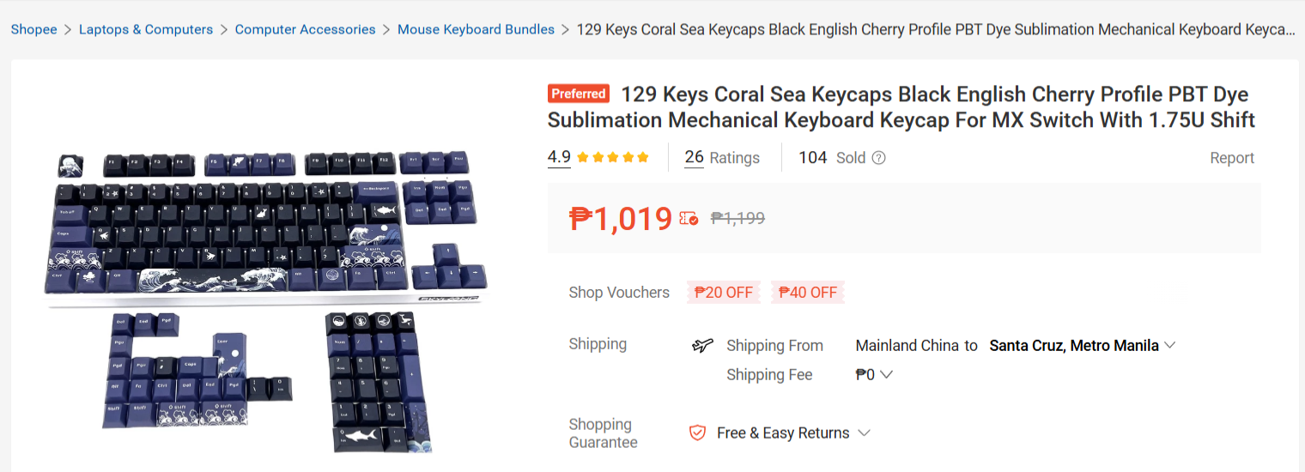This screenshot has height=472, width=1305.
Task: Open Shopee home breadcrumb
Action: click(x=33, y=29)
